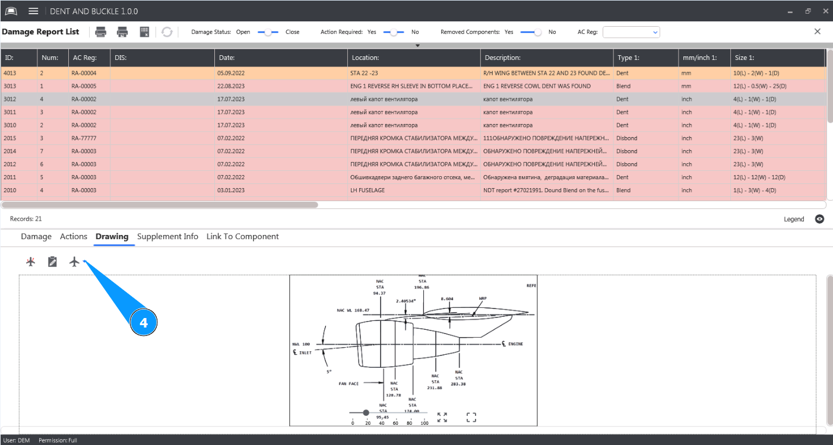Image resolution: width=833 pixels, height=445 pixels.
Task: Open the Link To Component tab
Action: pyautogui.click(x=242, y=236)
